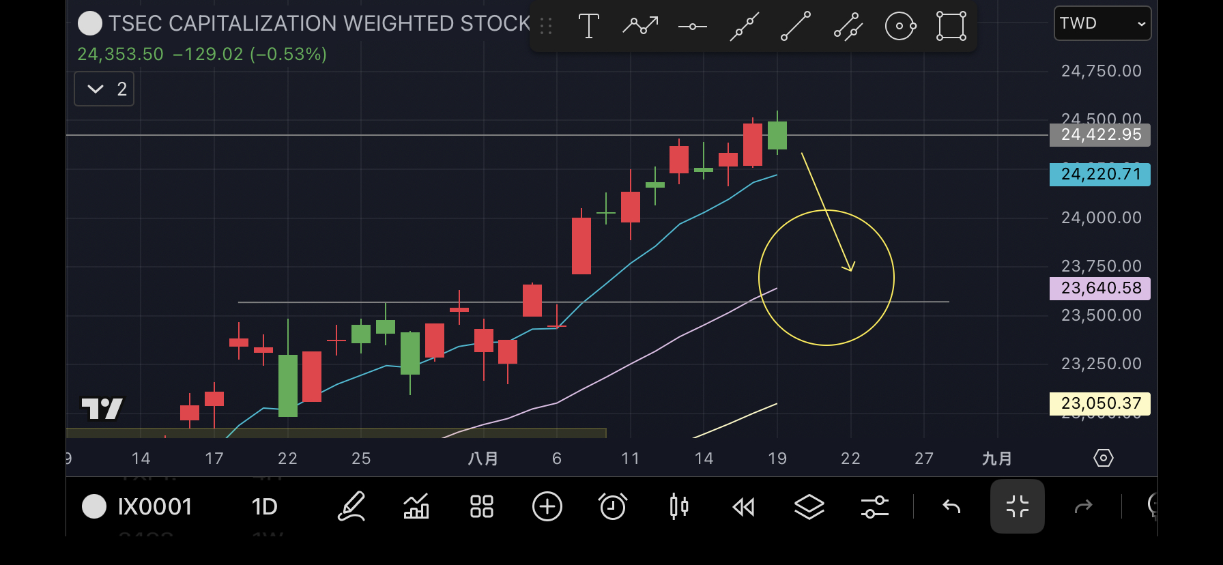Start bar replay with rewind icon
Screen dimensions: 1223x565
744,507
